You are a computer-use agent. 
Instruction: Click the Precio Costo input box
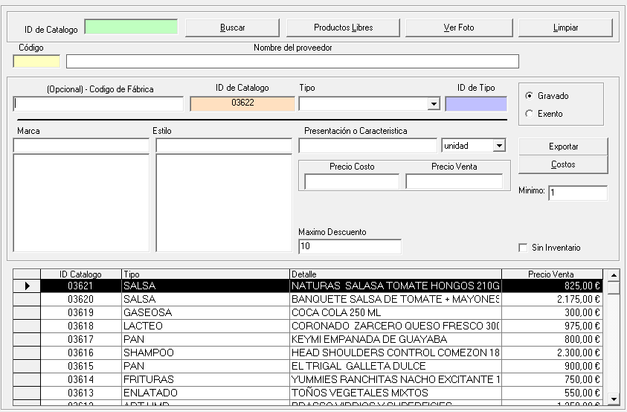(x=352, y=181)
